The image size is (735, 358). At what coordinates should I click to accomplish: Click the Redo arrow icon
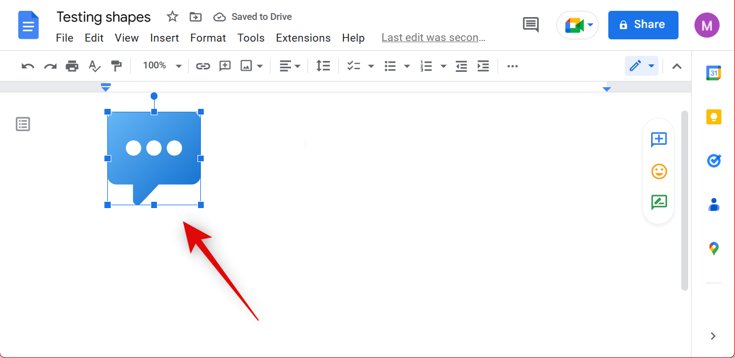[x=50, y=66]
